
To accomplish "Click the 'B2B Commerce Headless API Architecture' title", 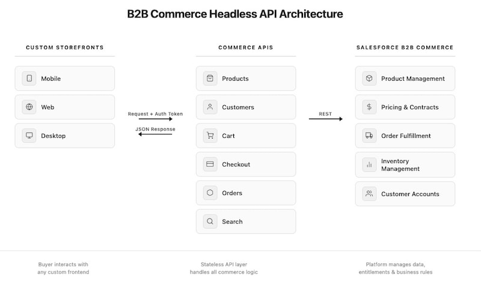I will pos(235,14).
